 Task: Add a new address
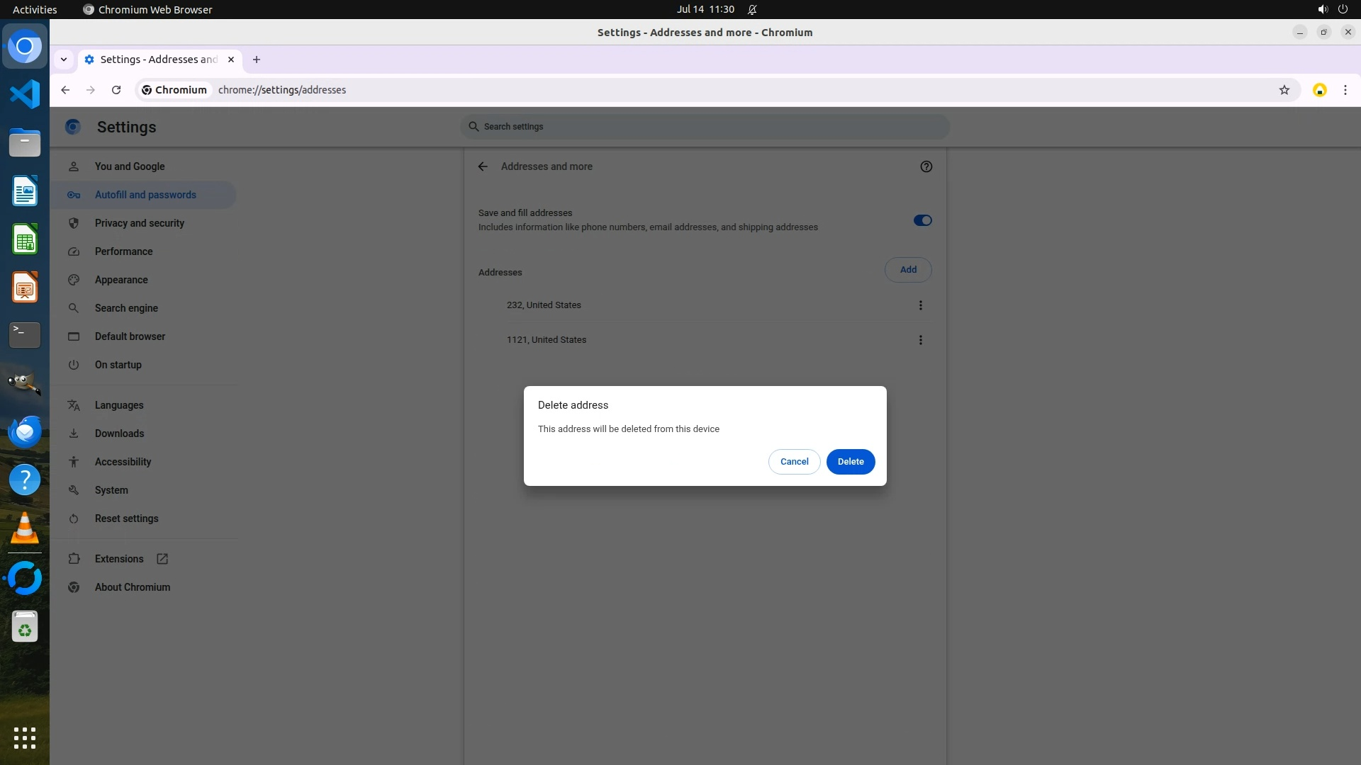[907, 270]
